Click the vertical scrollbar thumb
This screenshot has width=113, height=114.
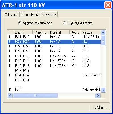[x=103, y=41]
